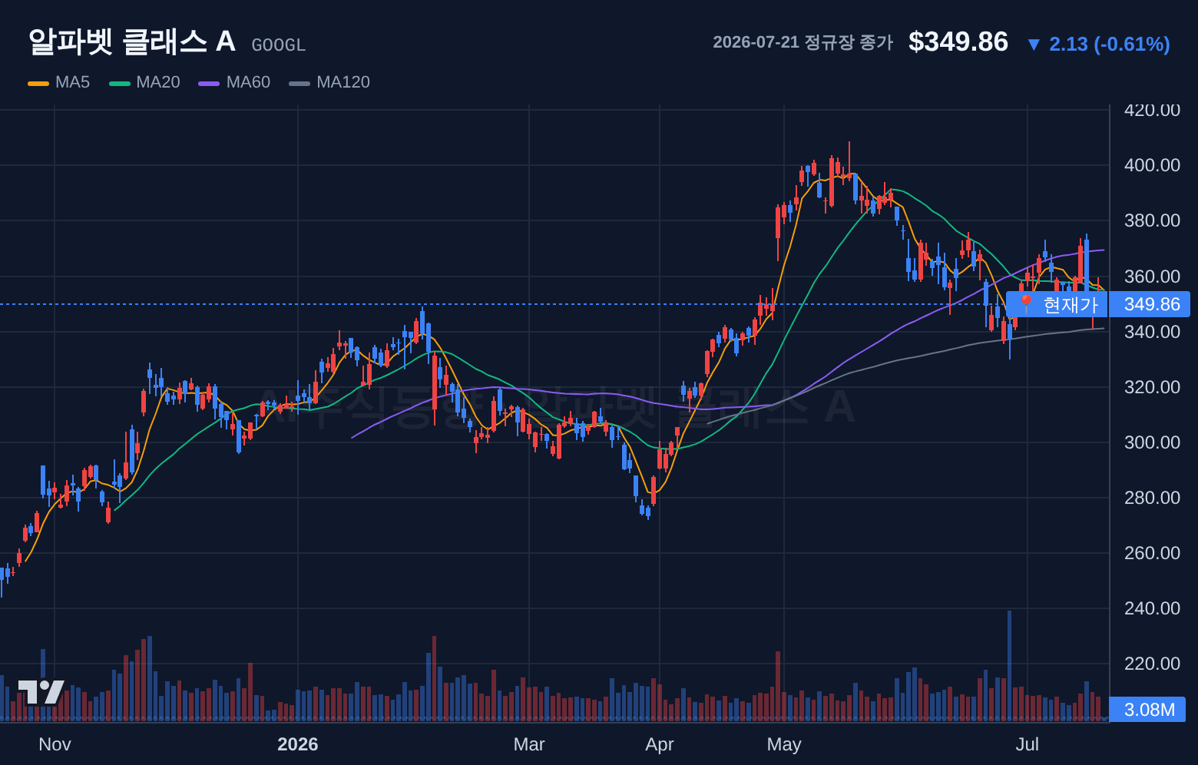Click the TradingView logo icon

click(41, 692)
